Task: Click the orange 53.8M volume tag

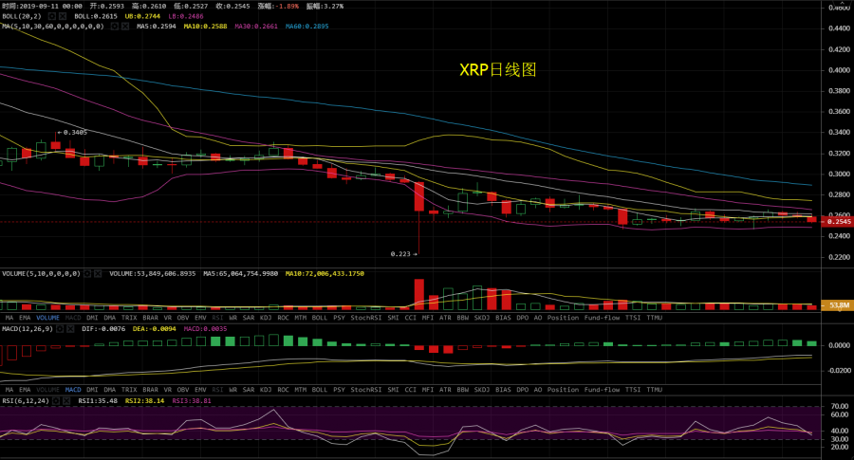Action: point(838,305)
